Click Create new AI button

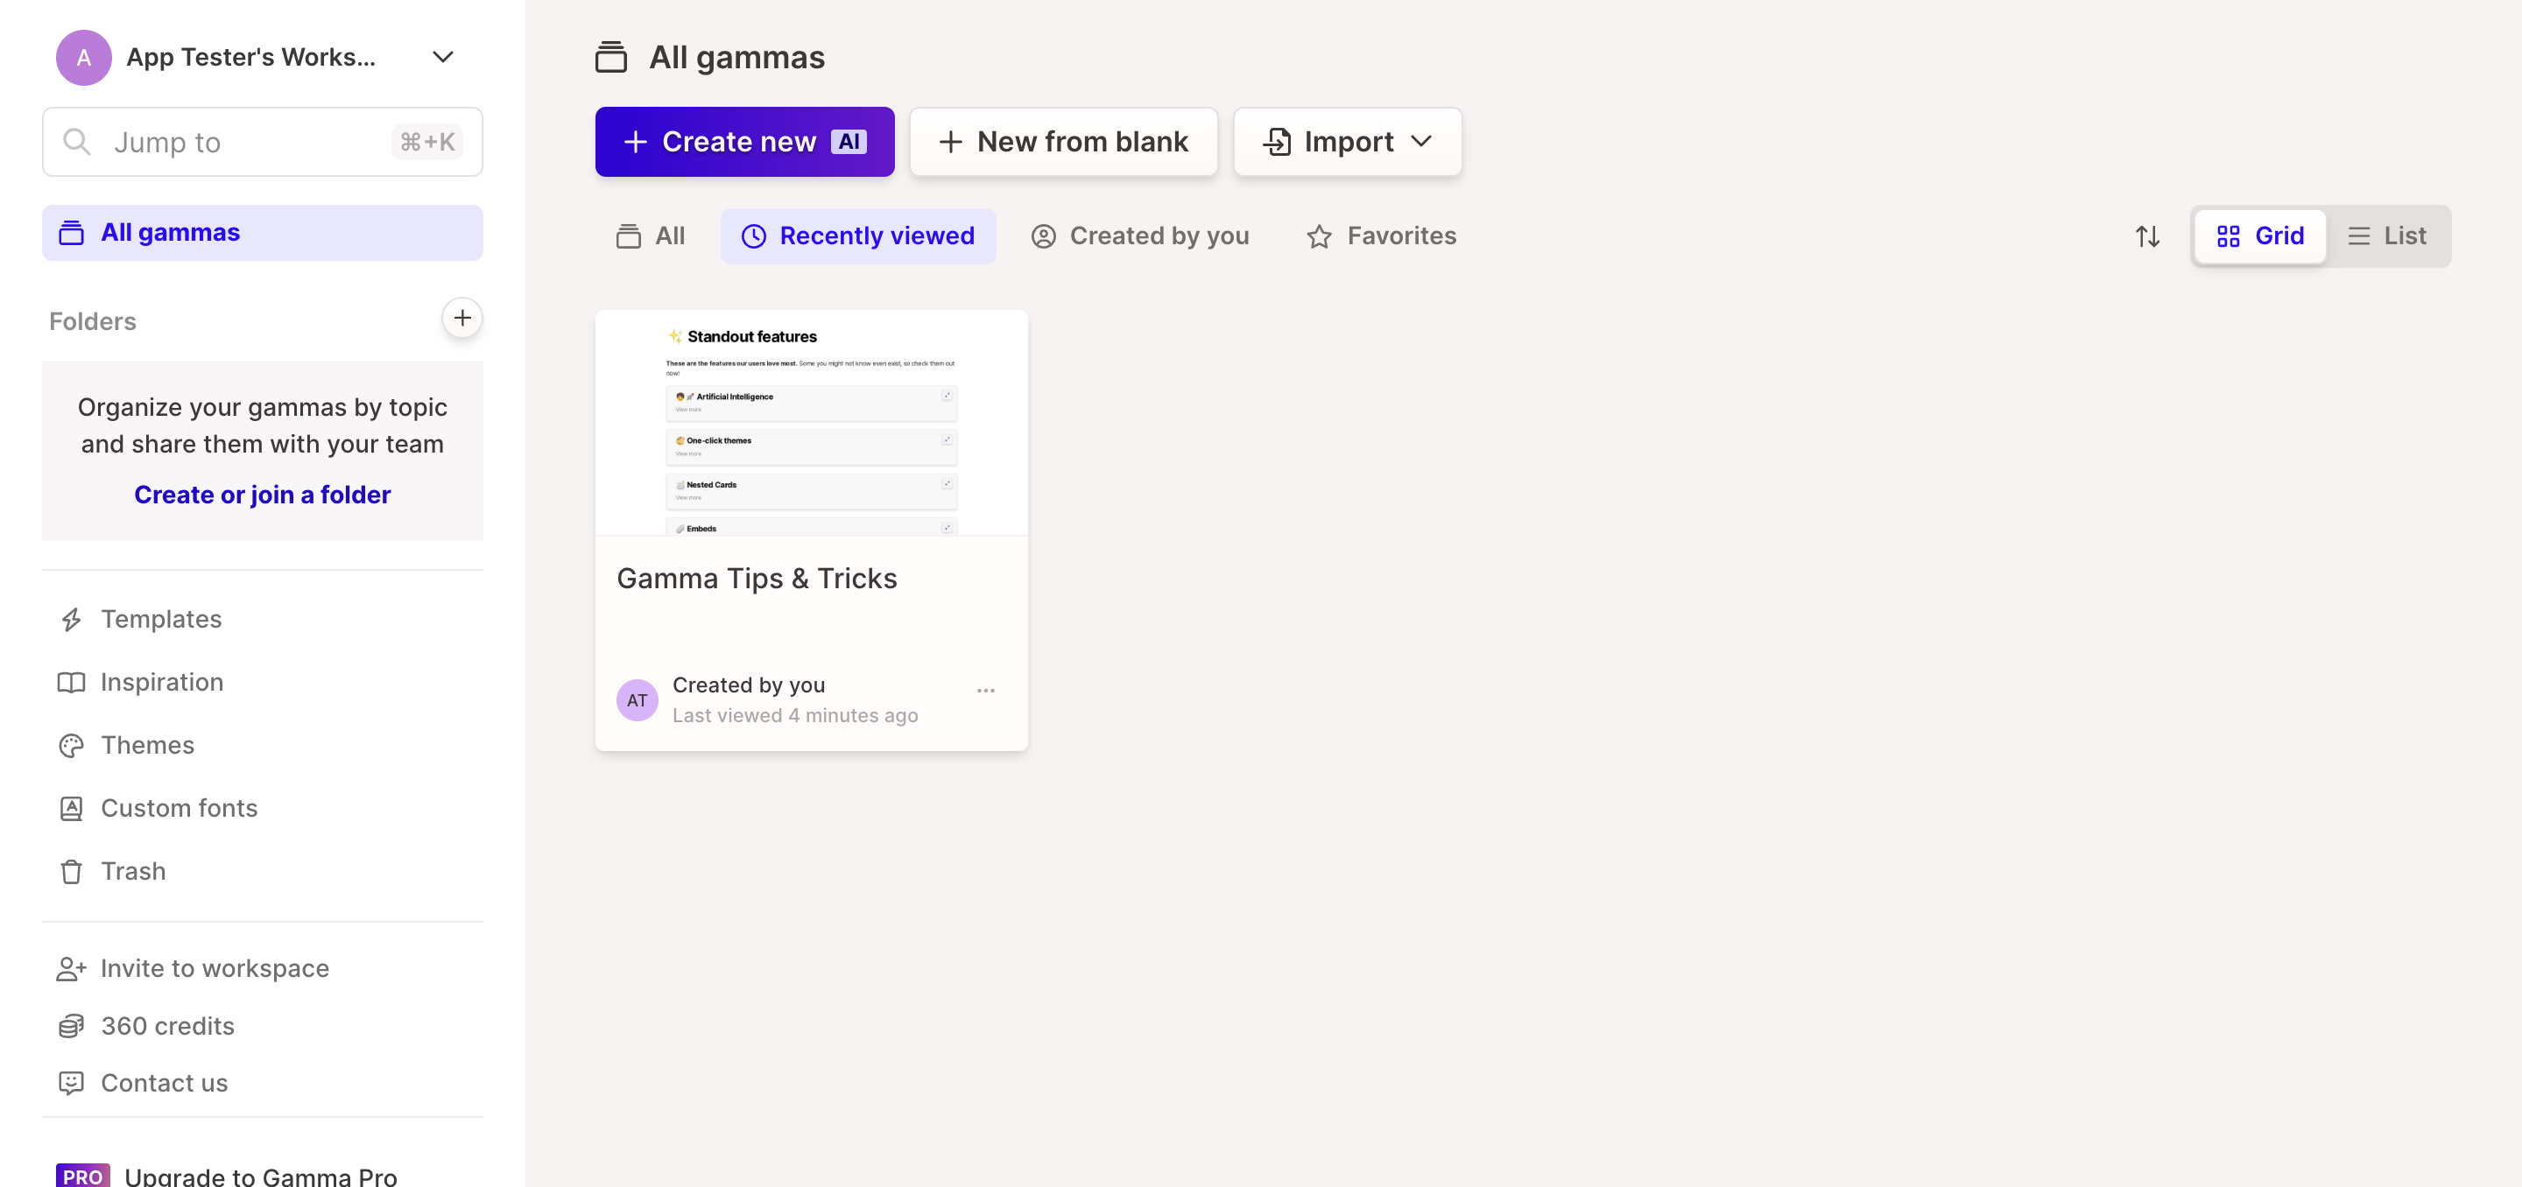pos(744,142)
